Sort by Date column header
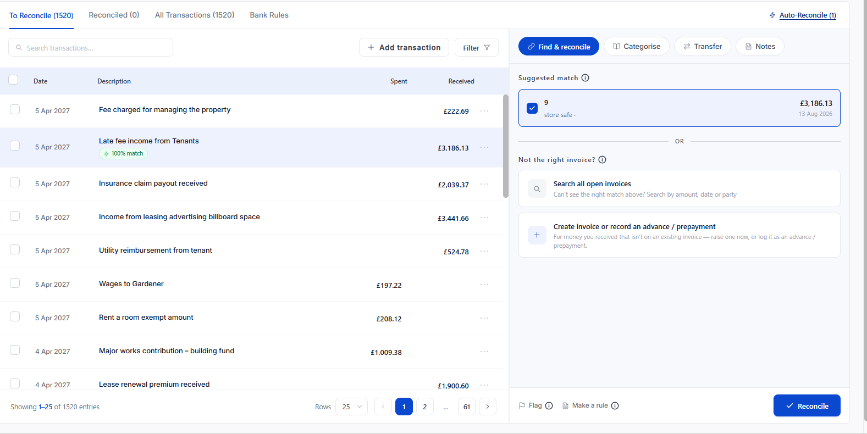 40,81
